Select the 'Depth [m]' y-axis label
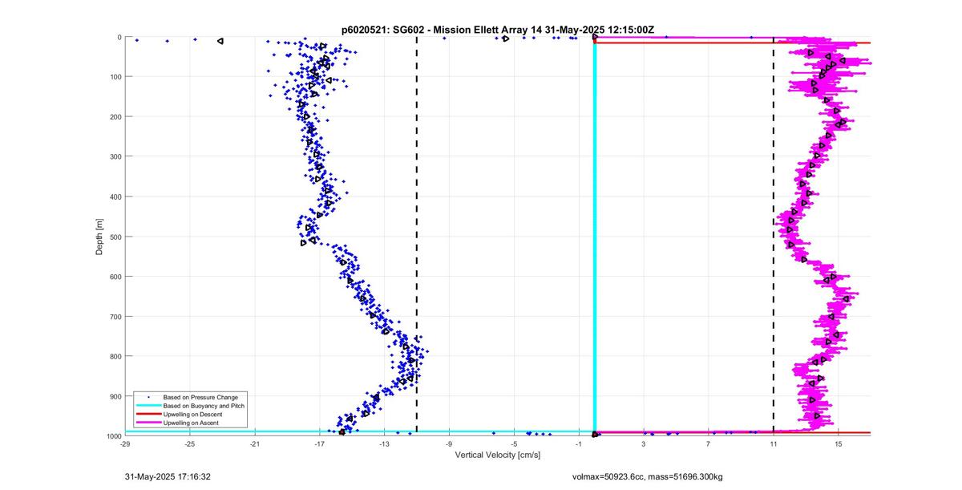The width and height of the screenshot is (962, 490). pyautogui.click(x=99, y=237)
